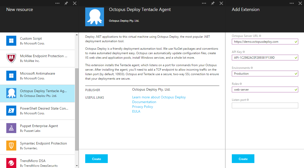Click the Custom Script extension icon
304x168 pixels.
pos(11,41)
